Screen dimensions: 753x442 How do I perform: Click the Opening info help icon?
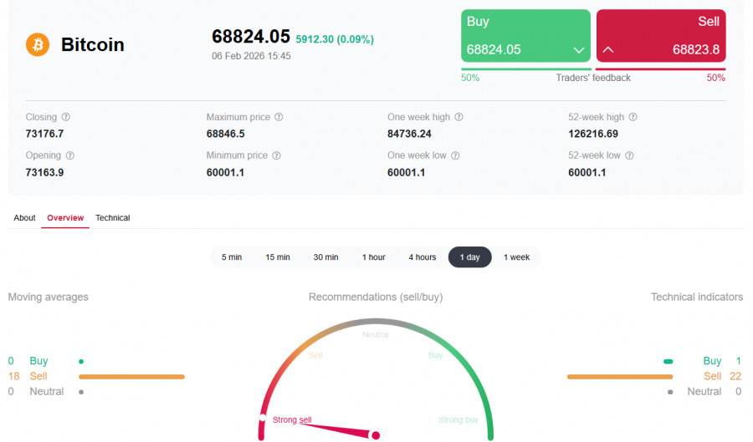[x=70, y=155]
